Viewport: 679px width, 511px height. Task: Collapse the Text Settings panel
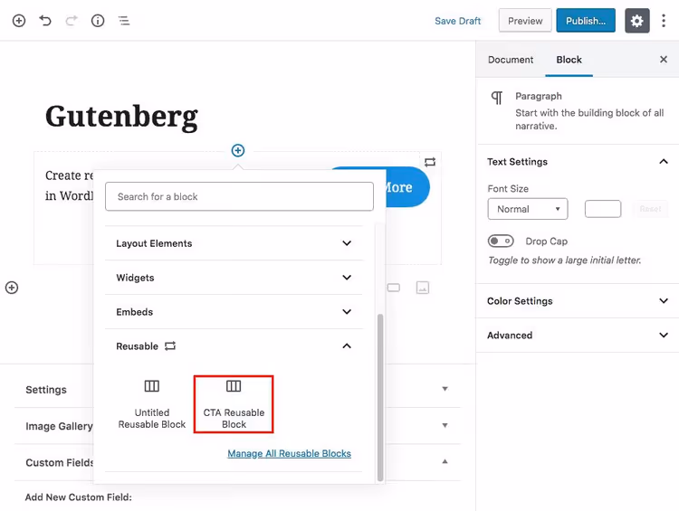click(x=578, y=161)
